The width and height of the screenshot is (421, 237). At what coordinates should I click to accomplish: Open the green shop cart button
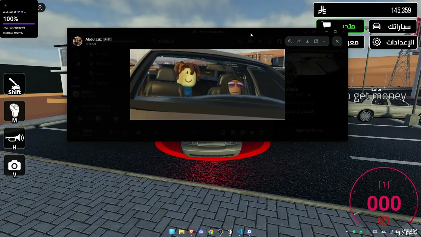click(340, 26)
